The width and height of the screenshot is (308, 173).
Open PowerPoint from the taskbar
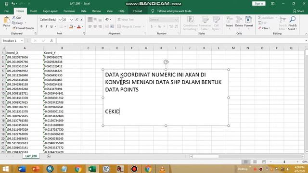pyautogui.click(x=36, y=169)
